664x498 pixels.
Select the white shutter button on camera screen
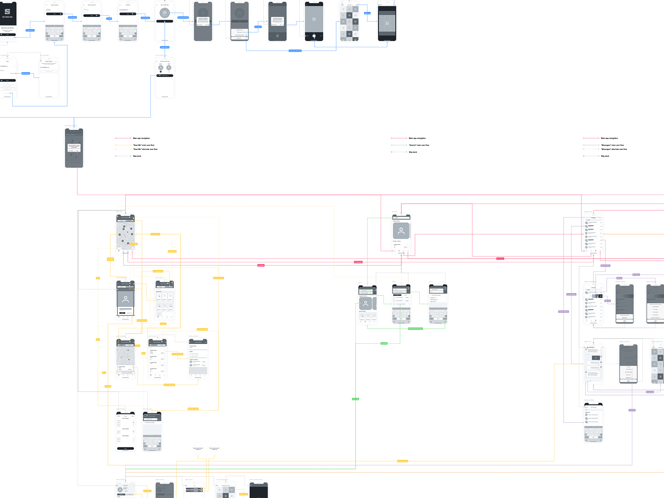click(x=314, y=36)
